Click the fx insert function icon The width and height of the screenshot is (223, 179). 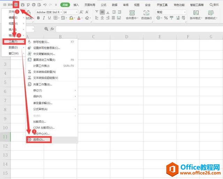tap(52, 29)
